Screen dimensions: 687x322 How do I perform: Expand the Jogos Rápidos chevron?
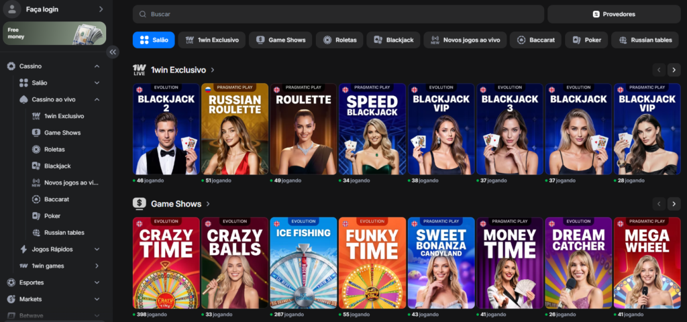97,250
